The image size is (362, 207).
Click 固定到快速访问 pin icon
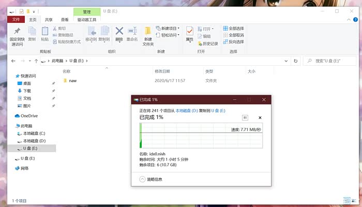click(17, 32)
